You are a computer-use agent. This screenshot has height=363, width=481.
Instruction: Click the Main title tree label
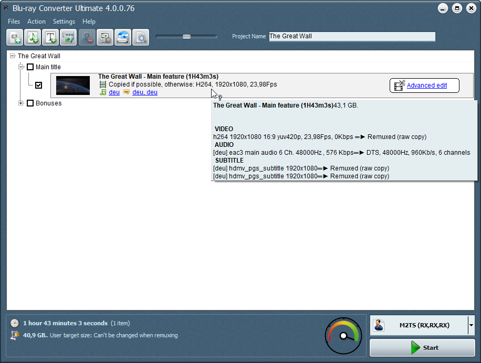[48, 67]
